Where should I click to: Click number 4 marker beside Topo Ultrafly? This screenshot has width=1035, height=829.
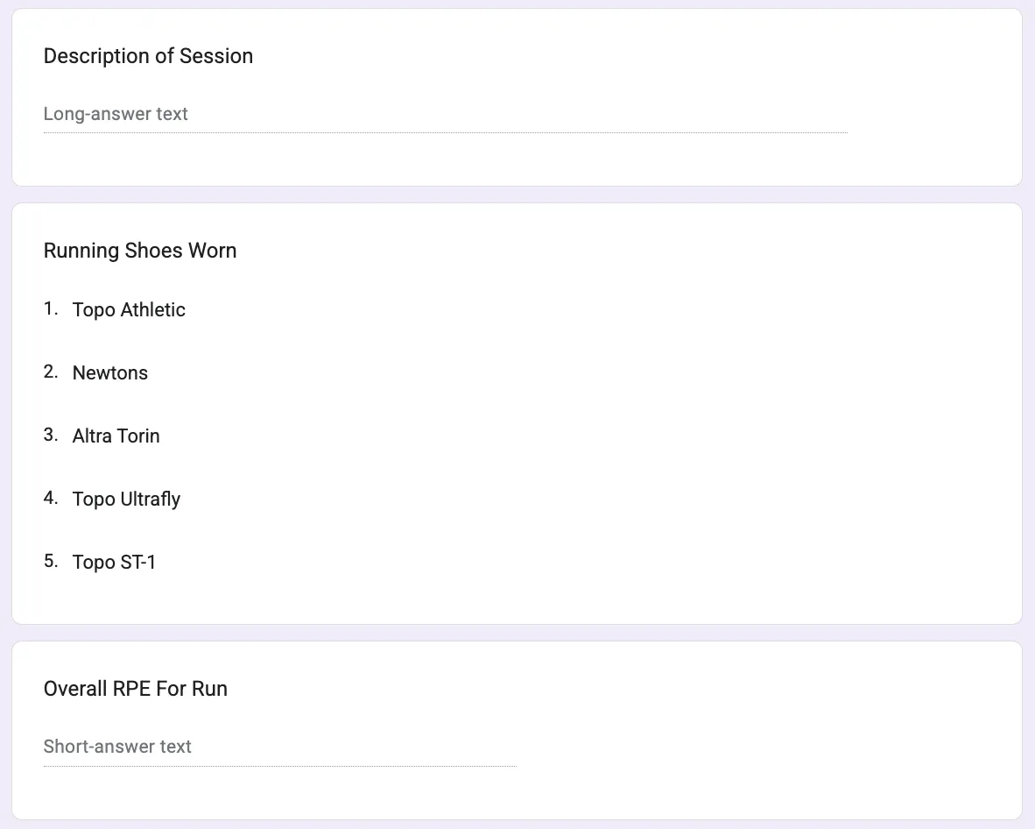tap(51, 498)
